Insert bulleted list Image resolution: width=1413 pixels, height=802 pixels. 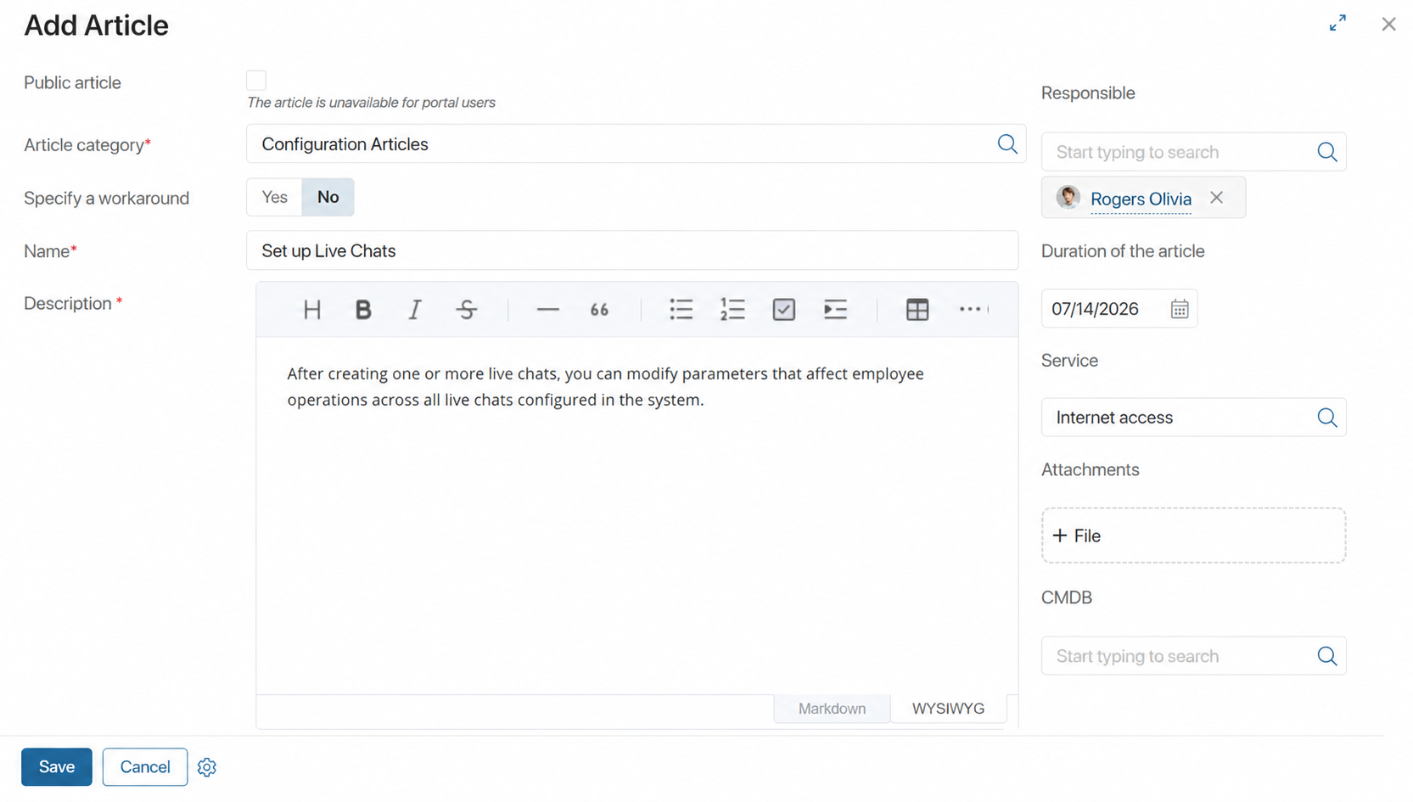point(681,310)
